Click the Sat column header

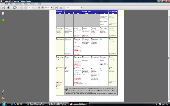[x=113, y=13]
